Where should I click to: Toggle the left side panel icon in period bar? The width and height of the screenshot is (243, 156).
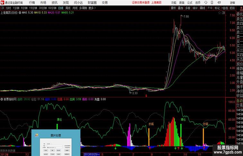click(2, 8)
